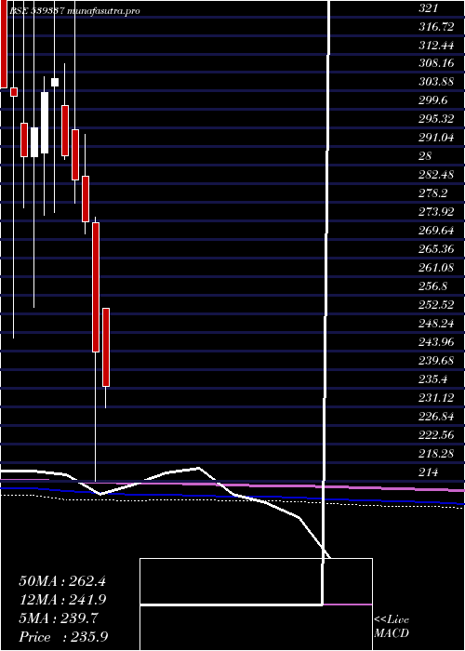Click the 282.48 price axis label
This screenshot has width=465, height=651.
pyautogui.click(x=436, y=175)
